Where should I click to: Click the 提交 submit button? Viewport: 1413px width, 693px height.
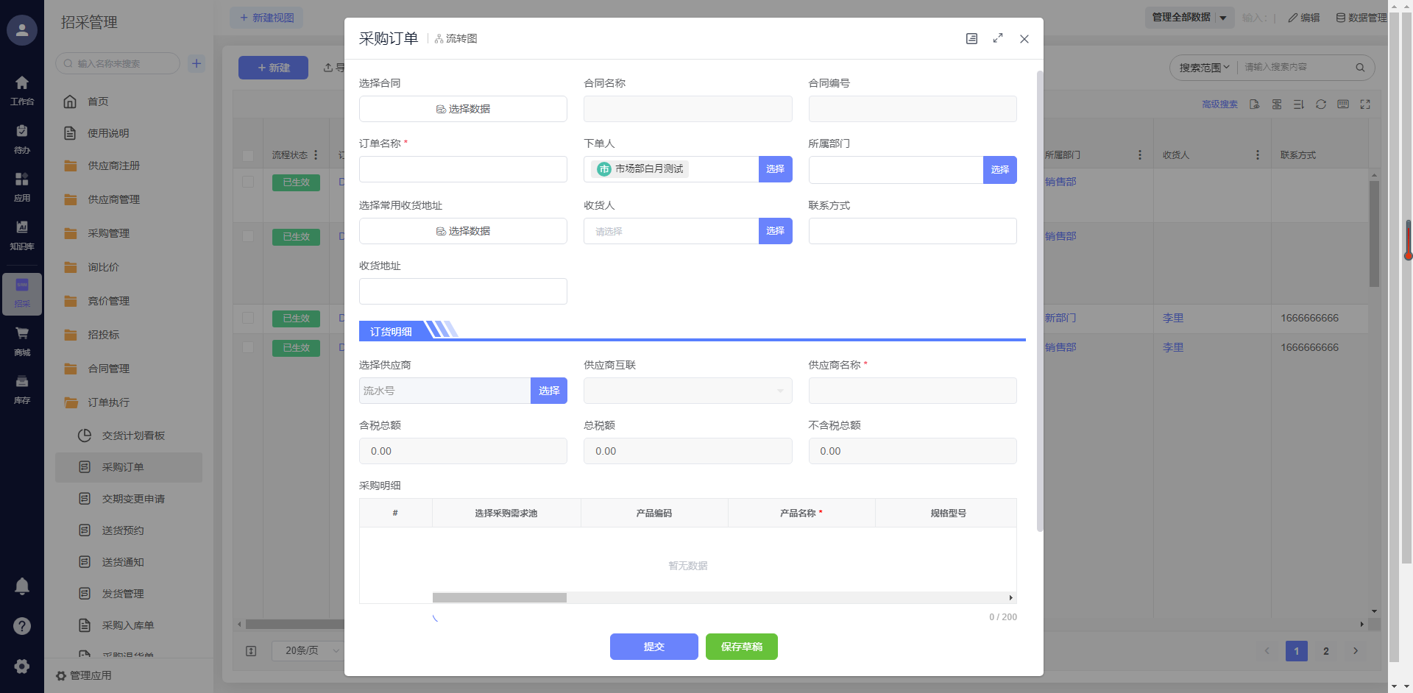pos(654,647)
